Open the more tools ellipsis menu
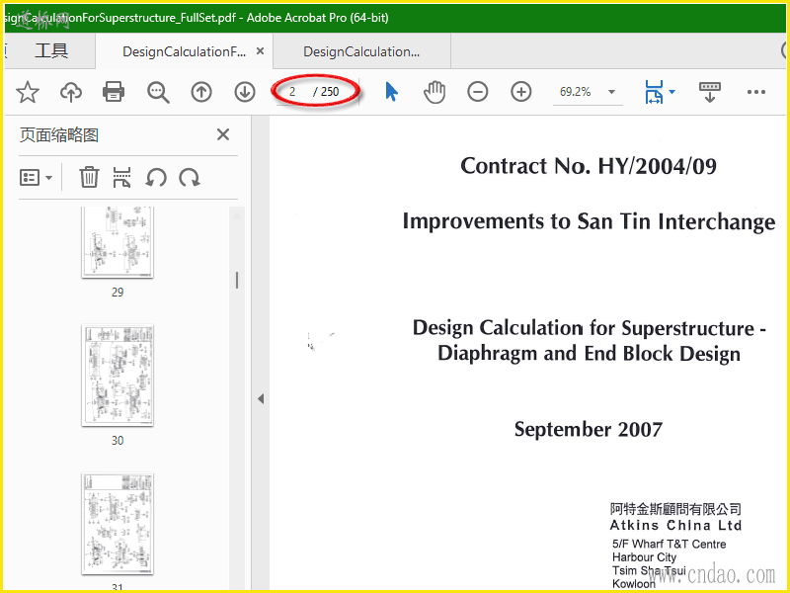 pyautogui.click(x=756, y=92)
